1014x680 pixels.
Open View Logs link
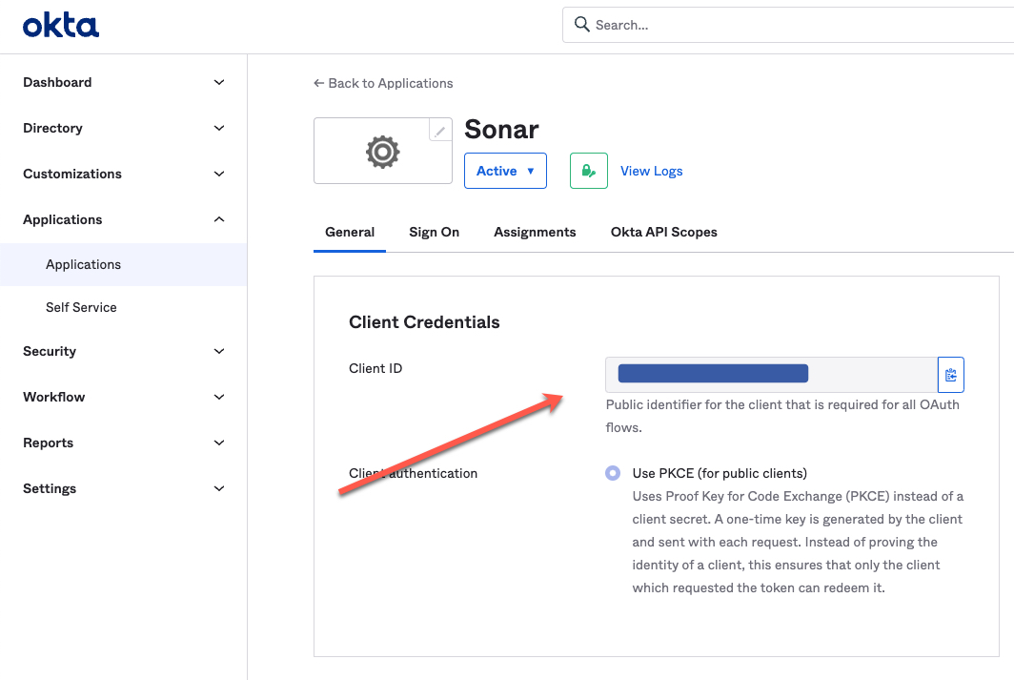pyautogui.click(x=651, y=171)
